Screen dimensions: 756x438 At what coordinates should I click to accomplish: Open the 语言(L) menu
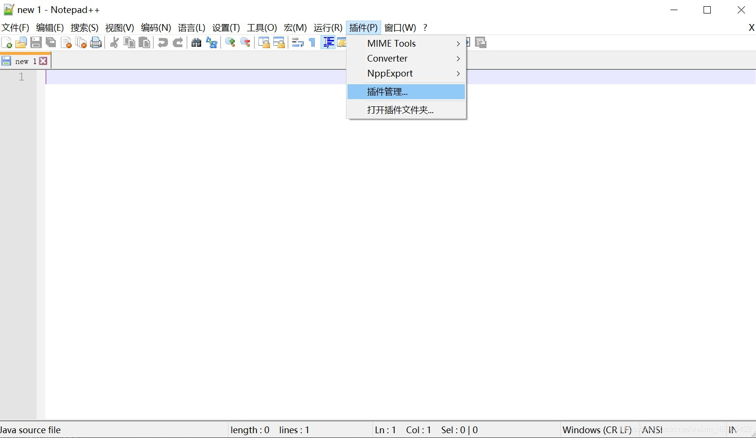(192, 28)
